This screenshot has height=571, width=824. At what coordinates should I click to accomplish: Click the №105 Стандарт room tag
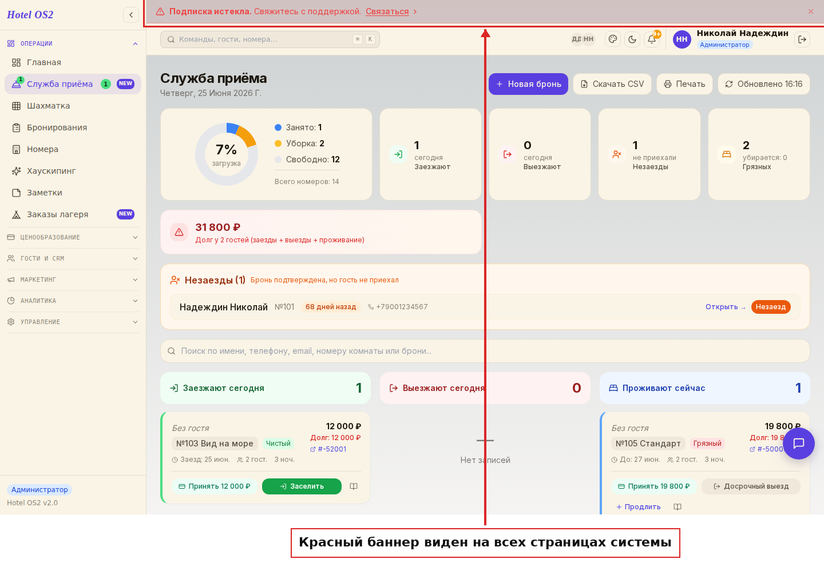[648, 444]
